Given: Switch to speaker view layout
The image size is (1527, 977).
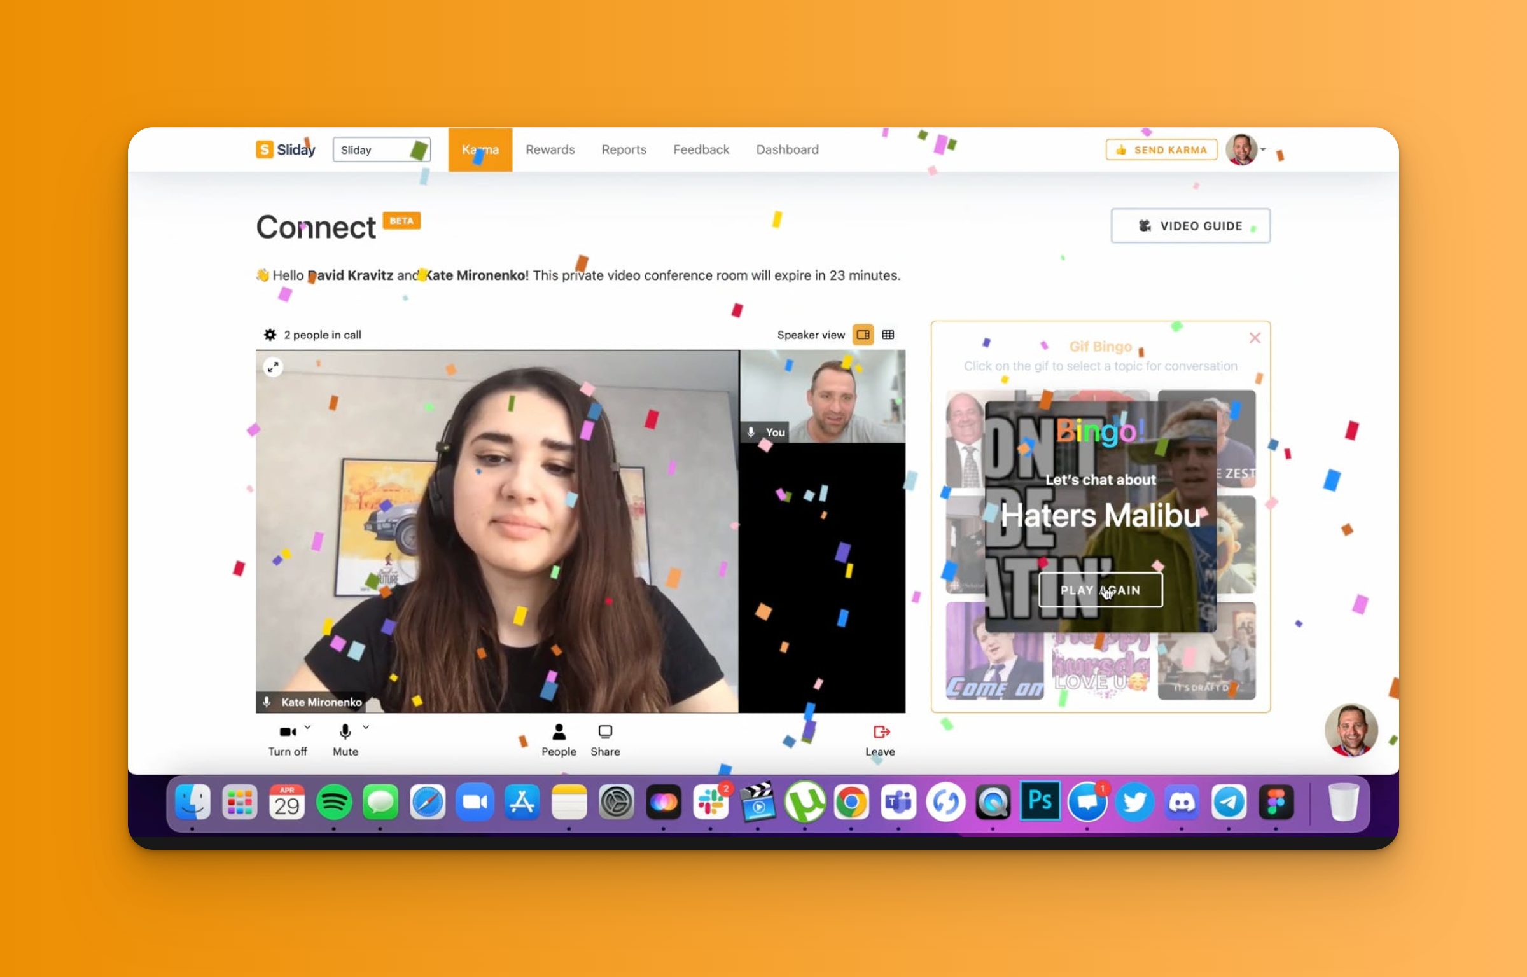Looking at the screenshot, I should click(x=863, y=335).
